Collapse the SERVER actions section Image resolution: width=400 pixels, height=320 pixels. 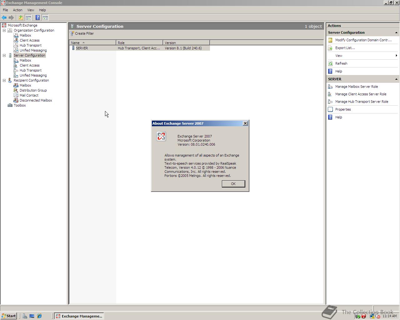pos(396,79)
